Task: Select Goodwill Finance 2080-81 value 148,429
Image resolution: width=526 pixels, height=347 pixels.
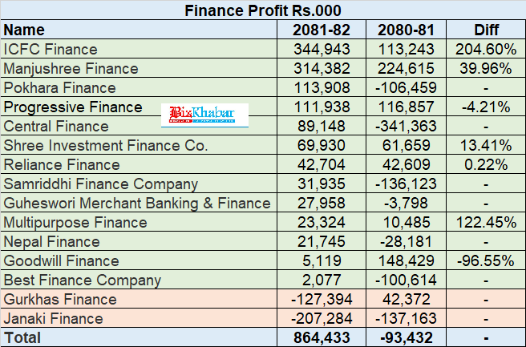Action: [406, 260]
